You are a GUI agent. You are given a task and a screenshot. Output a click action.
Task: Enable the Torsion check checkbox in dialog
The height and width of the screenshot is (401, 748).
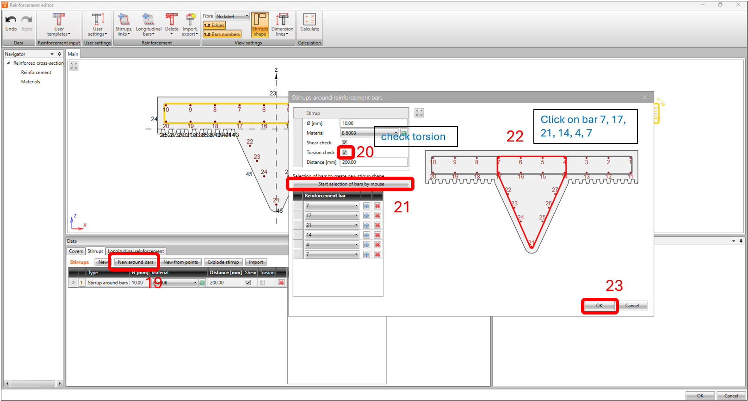(345, 152)
